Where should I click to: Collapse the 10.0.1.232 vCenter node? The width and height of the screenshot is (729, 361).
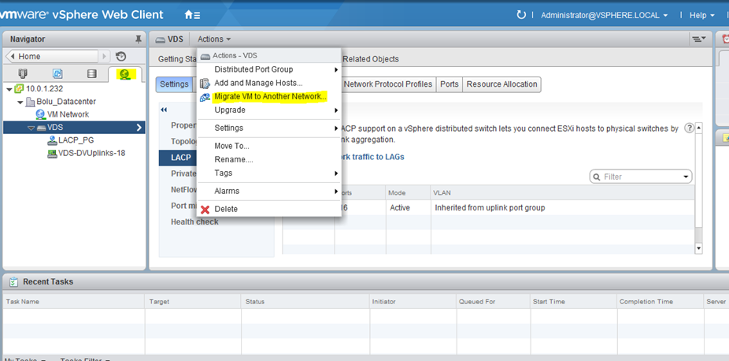(9, 89)
